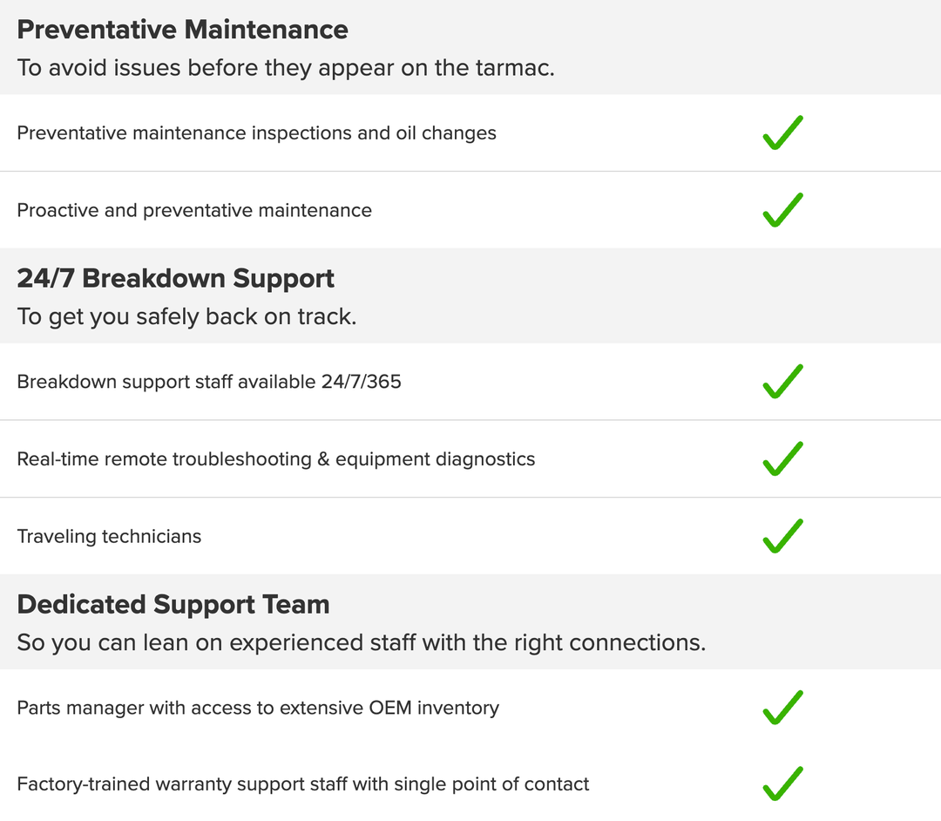Click checkmark next to Real-time remote troubleshooting
Viewport: 941px width, 821px height.
click(782, 459)
